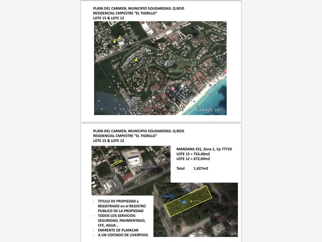
Task: Open the Liverpool-area aerial map thumbnail
Action: 131,171
